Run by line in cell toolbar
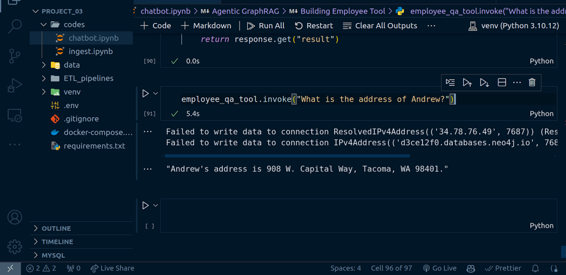The width and height of the screenshot is (566, 275). (x=450, y=82)
